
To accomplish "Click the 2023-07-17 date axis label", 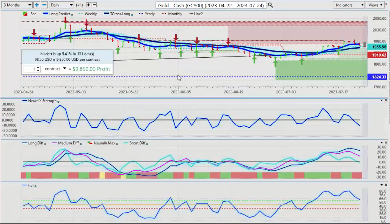I will click(338, 92).
